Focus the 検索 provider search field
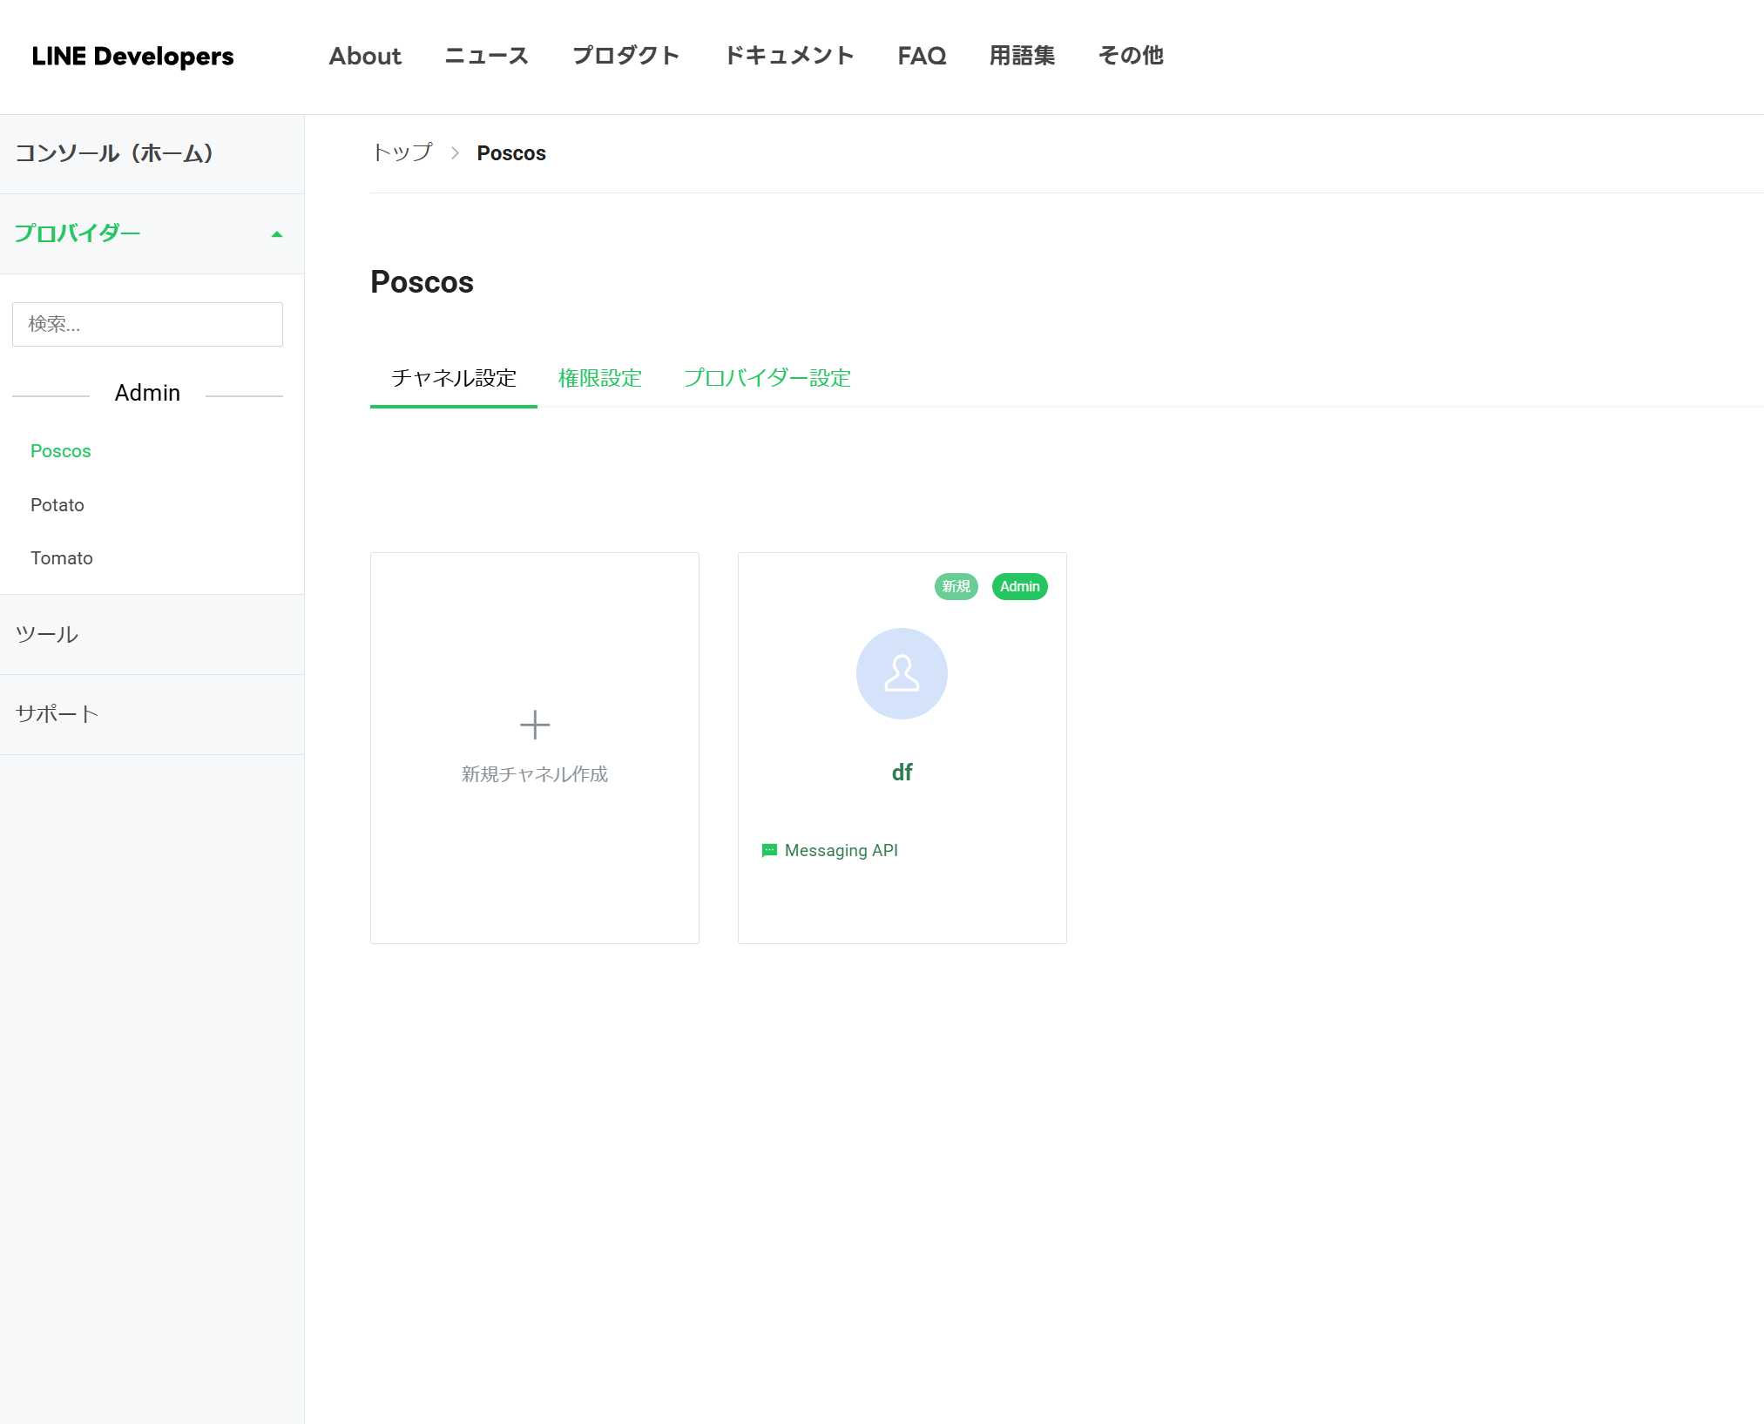 pyautogui.click(x=147, y=324)
